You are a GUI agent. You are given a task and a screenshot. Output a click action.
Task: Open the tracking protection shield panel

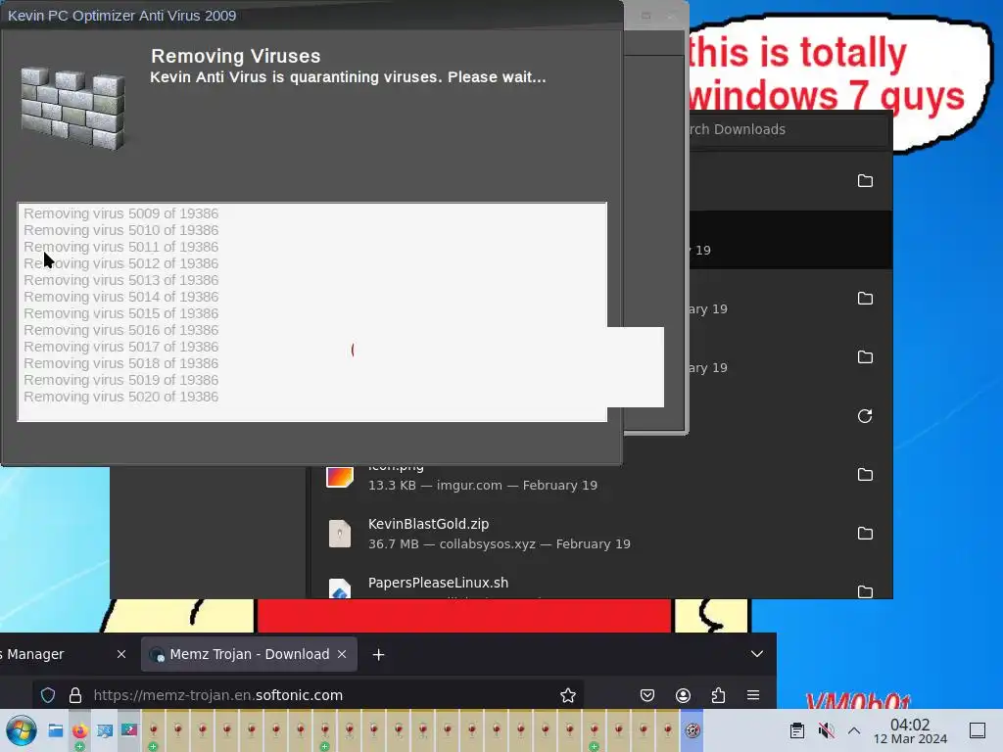point(48,695)
